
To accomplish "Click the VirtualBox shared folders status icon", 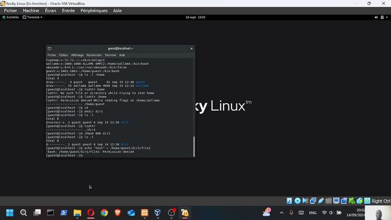I will 329,201.
